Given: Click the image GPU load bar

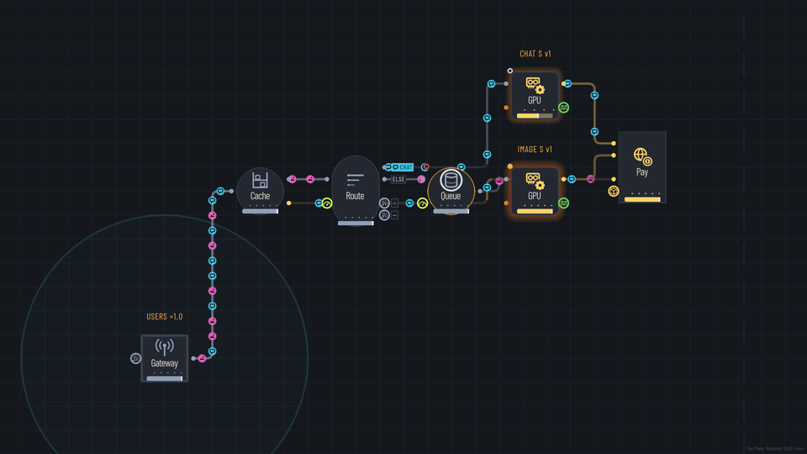Looking at the screenshot, I should click(x=535, y=211).
